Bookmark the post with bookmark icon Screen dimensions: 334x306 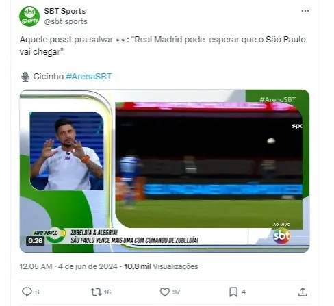(233, 292)
